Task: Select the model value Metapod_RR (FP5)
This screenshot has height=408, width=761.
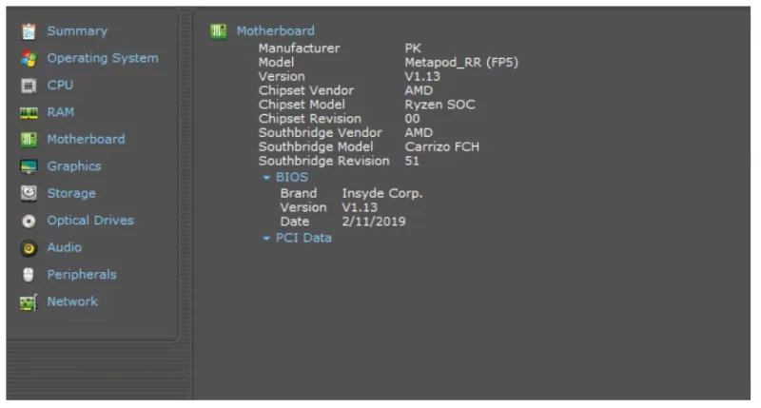Action: point(461,63)
